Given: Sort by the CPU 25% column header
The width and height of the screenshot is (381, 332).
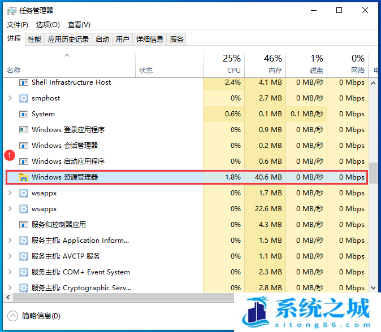Looking at the screenshot, I should (224, 65).
